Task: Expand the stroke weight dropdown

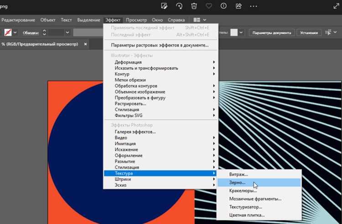Action: coord(67,33)
